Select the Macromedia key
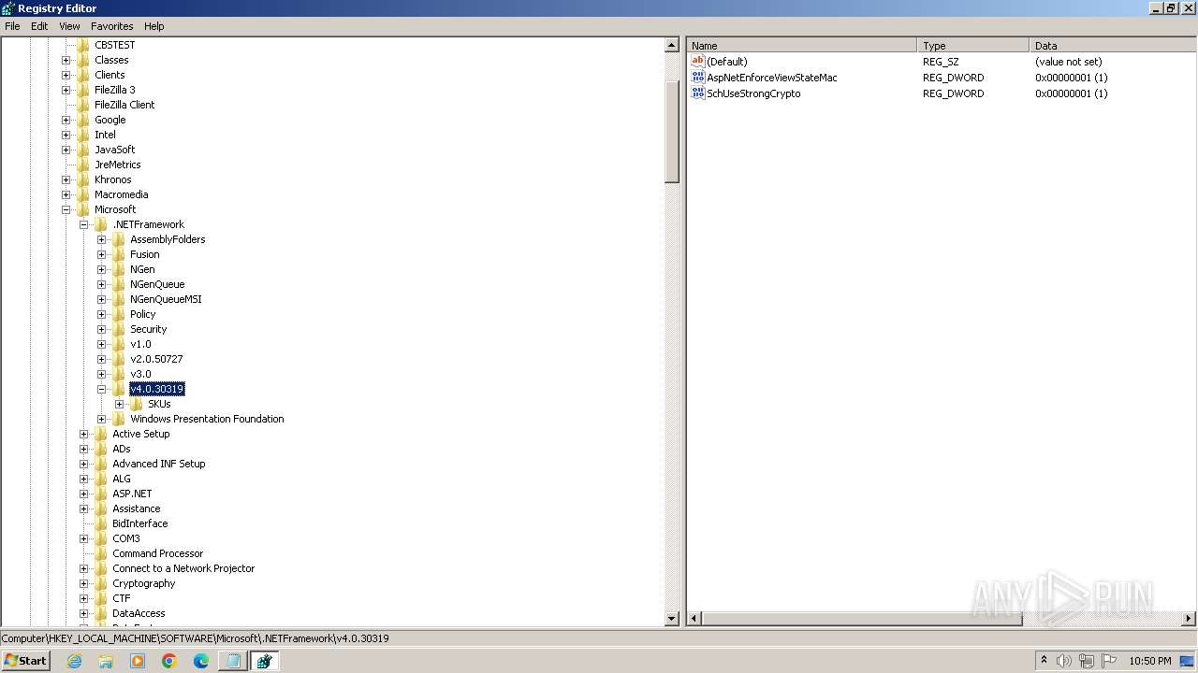The height and width of the screenshot is (673, 1198). (121, 194)
